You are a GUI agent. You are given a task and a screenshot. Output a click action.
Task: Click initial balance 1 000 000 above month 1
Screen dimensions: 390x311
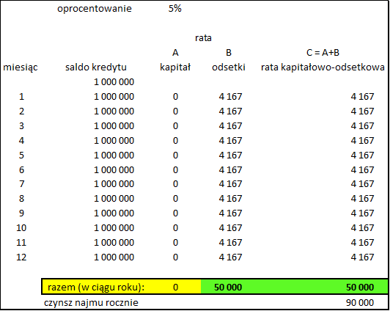[114, 82]
